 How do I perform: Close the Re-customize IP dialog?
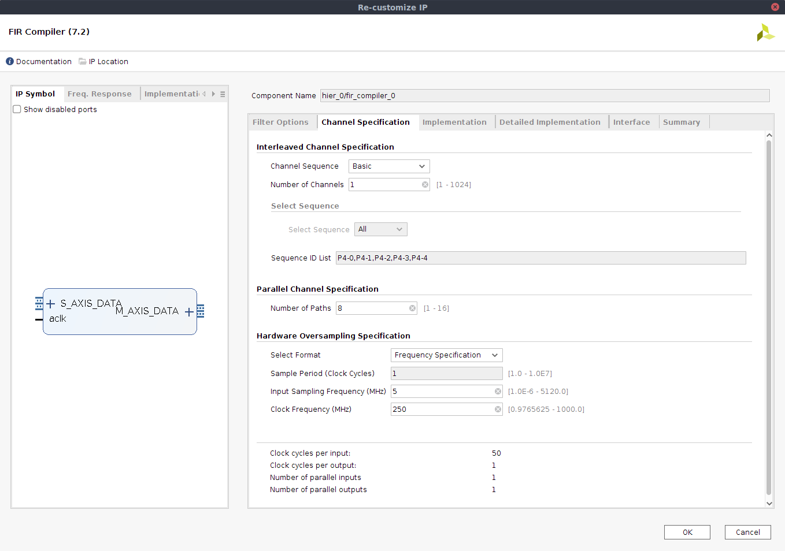pos(775,7)
